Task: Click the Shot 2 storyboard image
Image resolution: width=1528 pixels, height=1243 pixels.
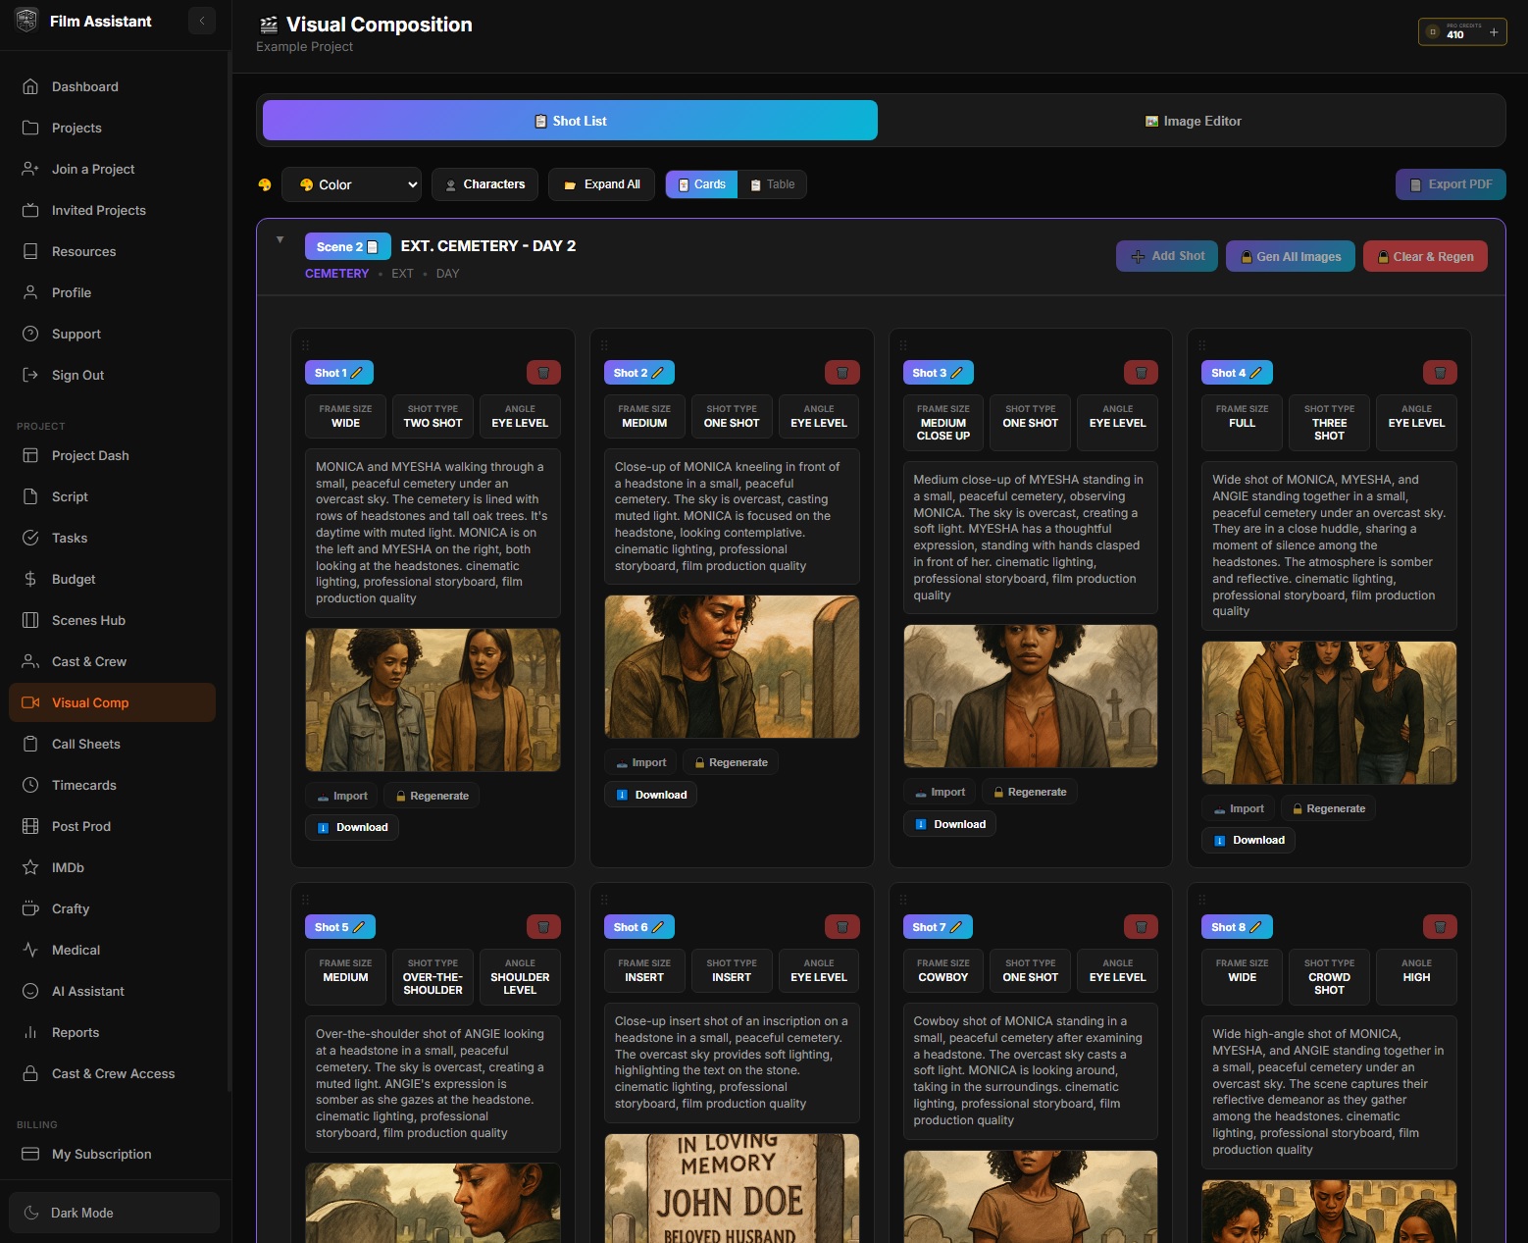Action: click(x=732, y=666)
